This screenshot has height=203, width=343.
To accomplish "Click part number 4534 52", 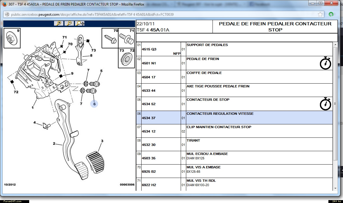I will click(149, 104).
